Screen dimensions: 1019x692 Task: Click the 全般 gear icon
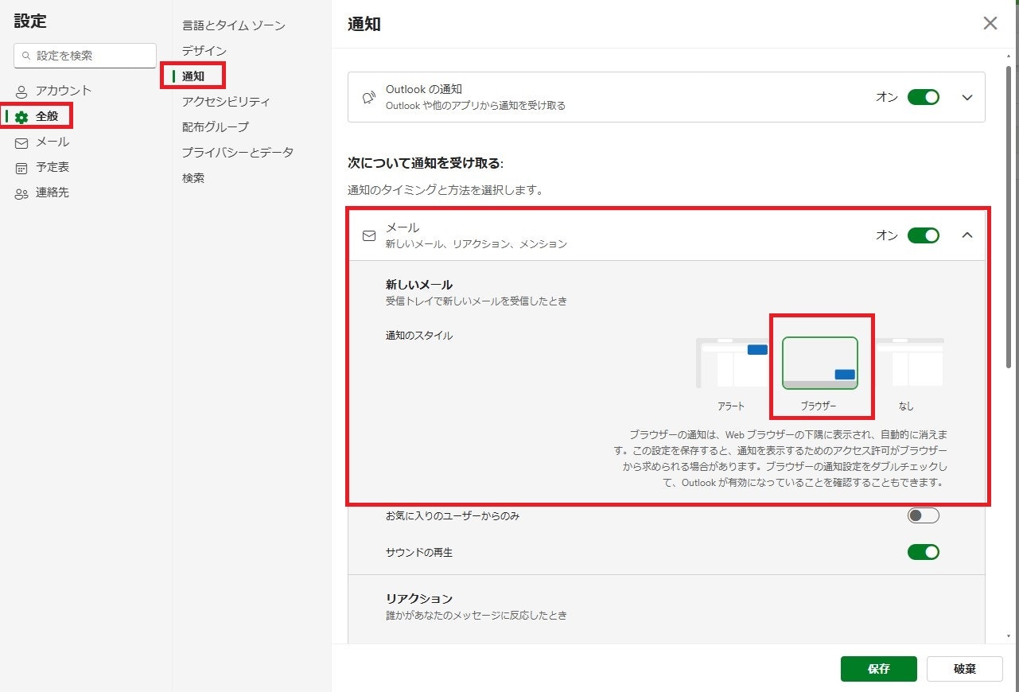click(x=22, y=116)
